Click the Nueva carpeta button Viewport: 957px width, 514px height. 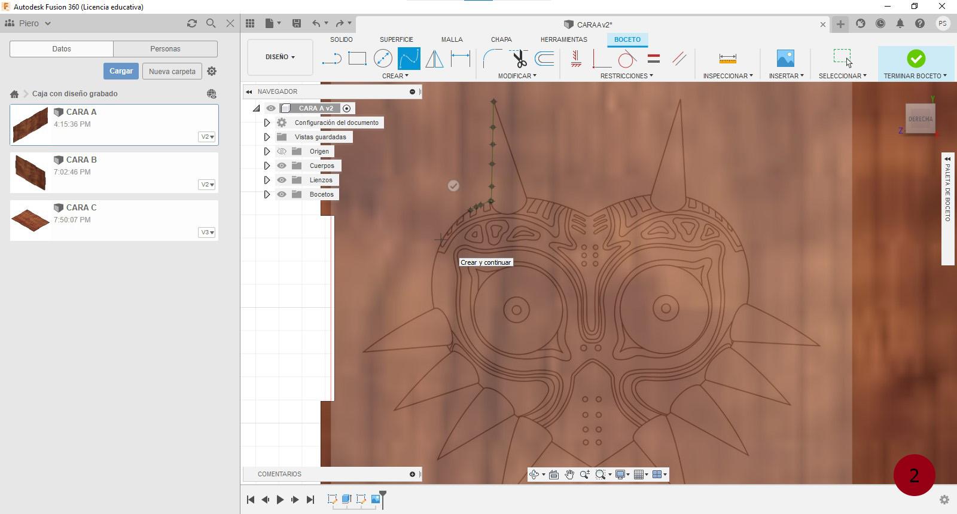(172, 71)
